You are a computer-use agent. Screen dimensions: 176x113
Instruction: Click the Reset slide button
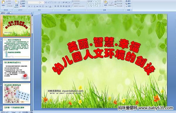(x=23, y=4)
